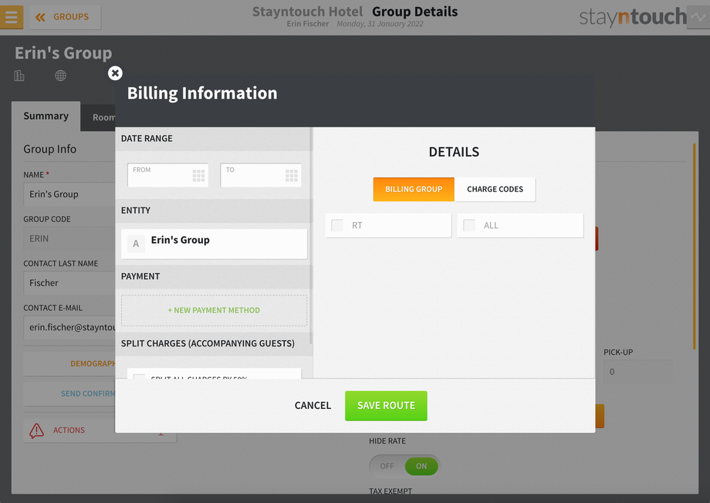The height and width of the screenshot is (503, 710).
Task: Select the BILLING GROUP tab
Action: pyautogui.click(x=414, y=189)
